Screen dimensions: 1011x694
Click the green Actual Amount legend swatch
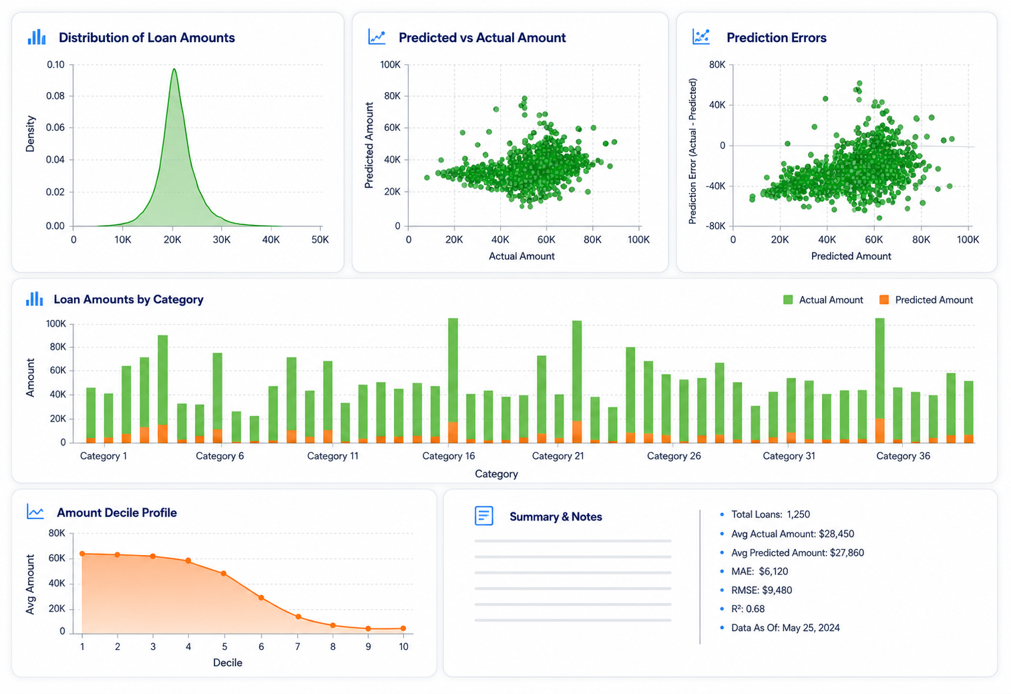[788, 300]
